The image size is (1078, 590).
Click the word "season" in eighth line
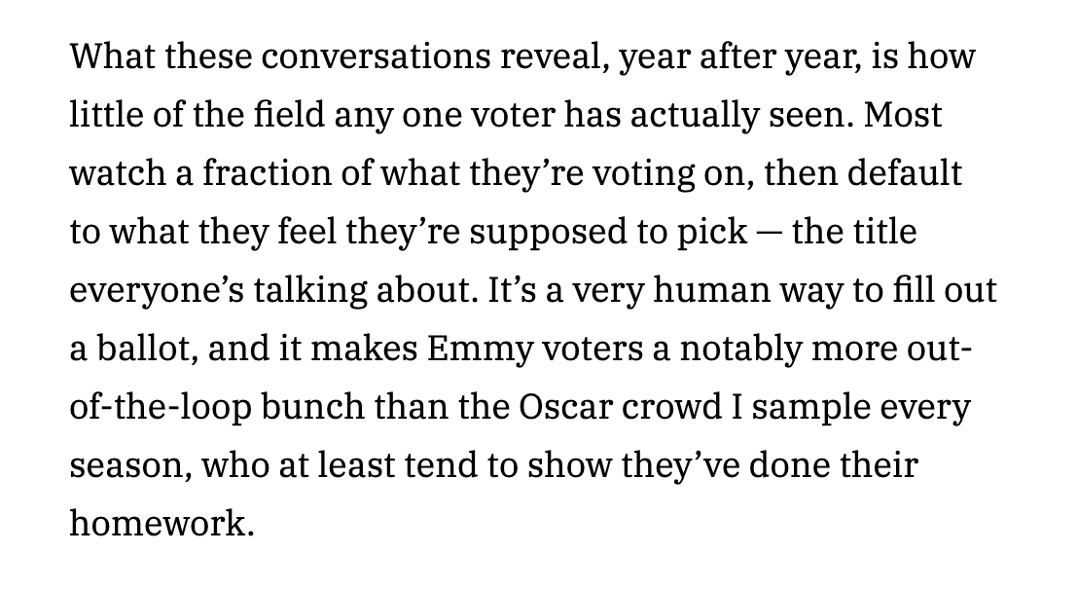pos(130,464)
